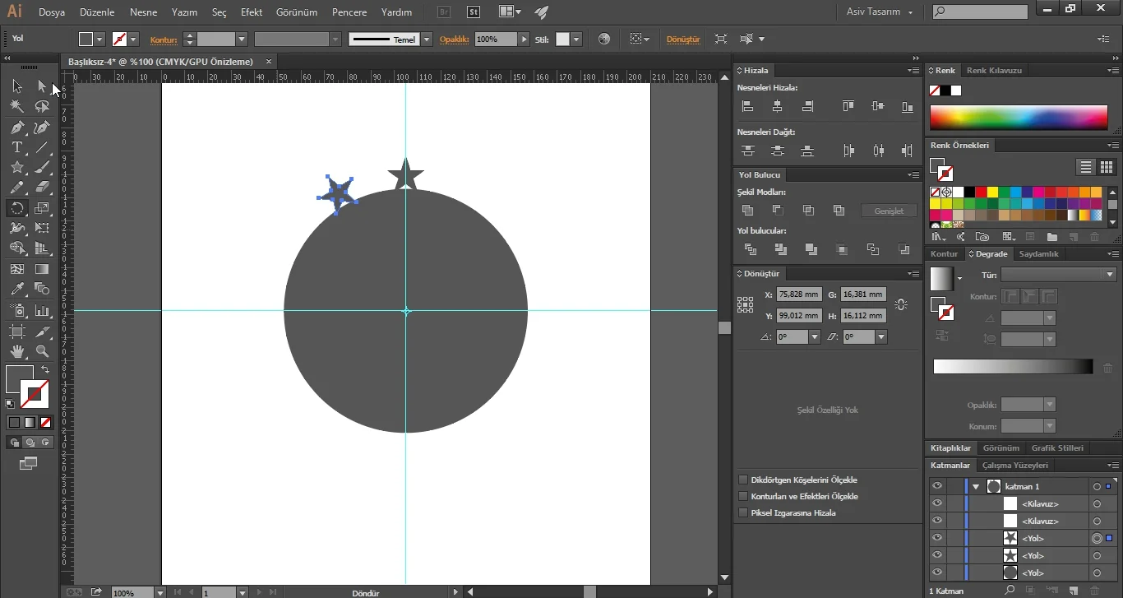Switch to Çalışma Yüzeyleri tab

pyautogui.click(x=1015, y=466)
